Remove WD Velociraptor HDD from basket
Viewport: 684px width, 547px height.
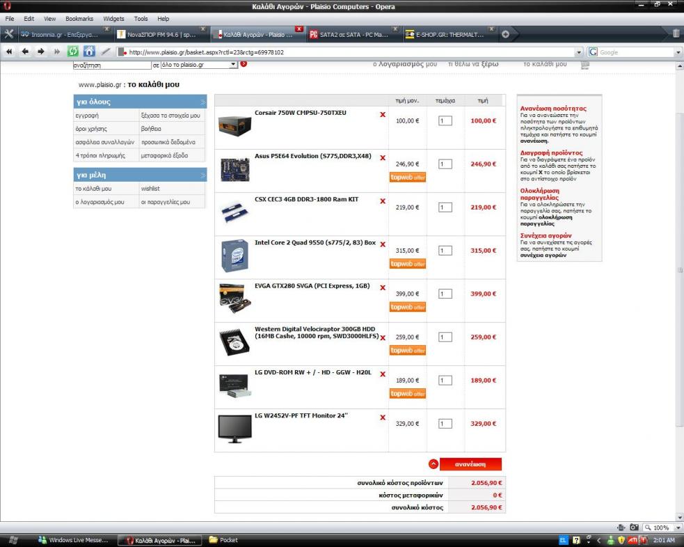[x=383, y=338]
